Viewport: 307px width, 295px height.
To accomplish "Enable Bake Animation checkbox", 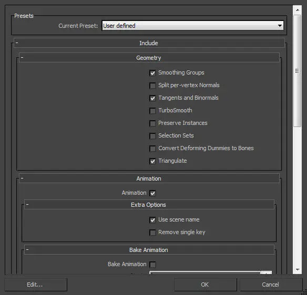I will (x=152, y=265).
